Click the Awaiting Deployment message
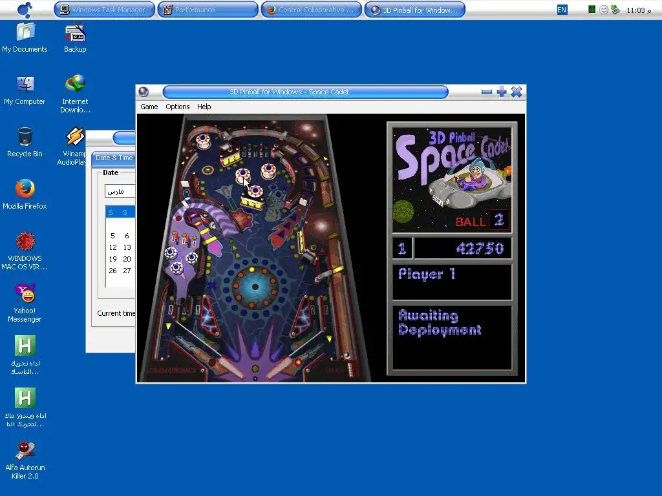This screenshot has height=496, width=662. pos(440,323)
